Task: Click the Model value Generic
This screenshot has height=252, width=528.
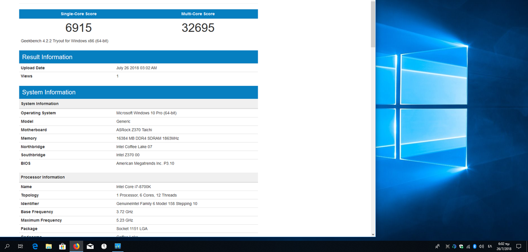Action: [123, 122]
